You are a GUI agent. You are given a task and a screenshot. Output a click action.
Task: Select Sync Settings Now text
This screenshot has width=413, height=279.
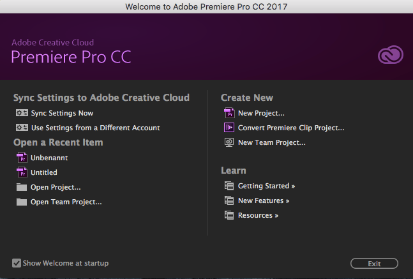click(62, 113)
